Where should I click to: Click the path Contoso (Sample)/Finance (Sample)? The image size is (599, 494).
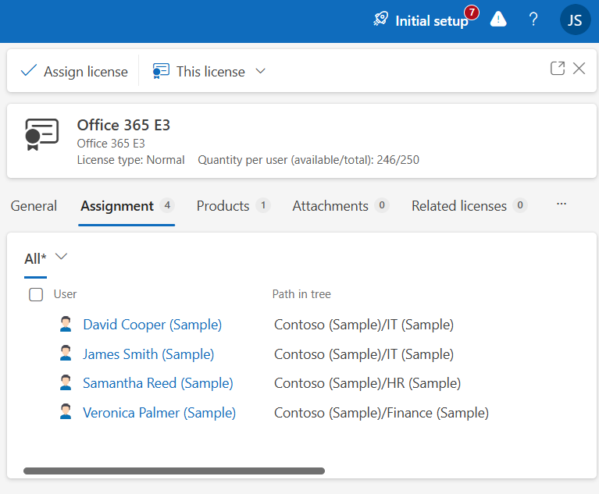point(381,413)
